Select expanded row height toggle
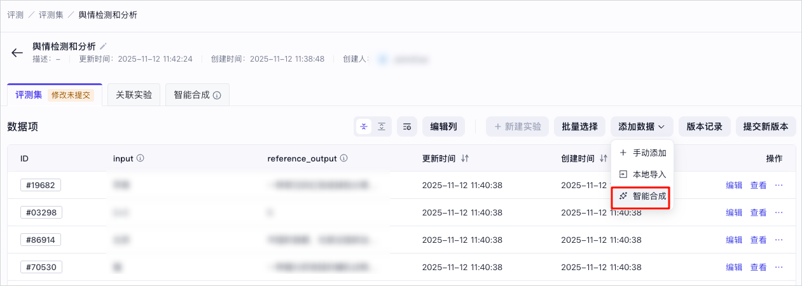 click(382, 126)
